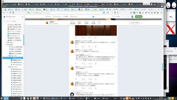Like the tweet about リメンバ岡崎事件
Image resolution: width=177 pixels, height=100 pixels.
pos(89,79)
